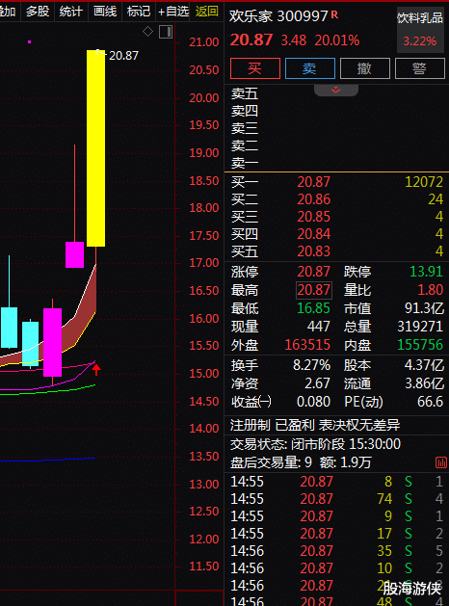
Task: Open the post-market trading chart icon
Action: (441, 462)
